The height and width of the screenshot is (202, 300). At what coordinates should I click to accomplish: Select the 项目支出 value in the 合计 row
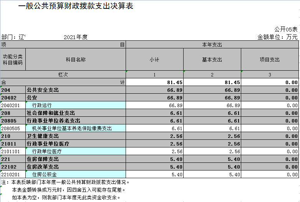pos(270,82)
